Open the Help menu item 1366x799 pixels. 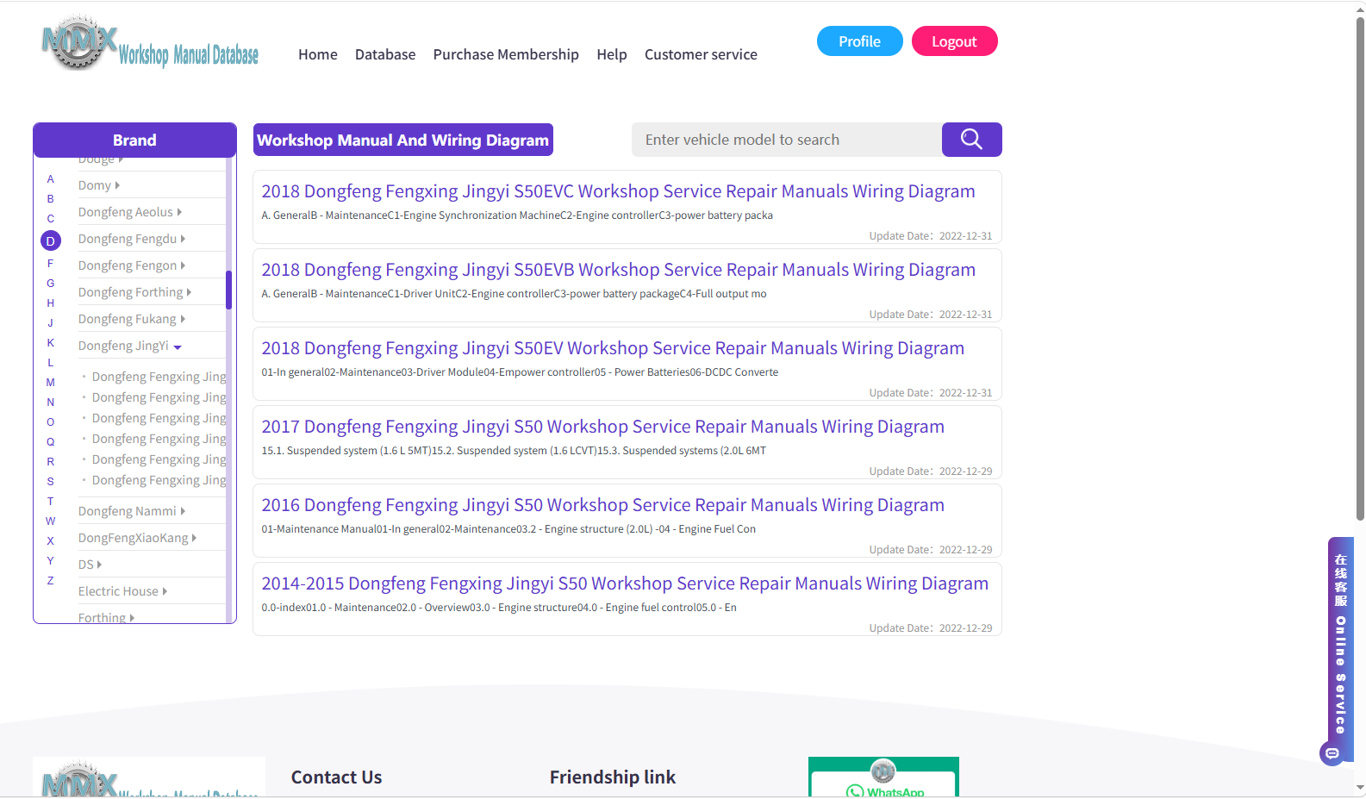[612, 54]
